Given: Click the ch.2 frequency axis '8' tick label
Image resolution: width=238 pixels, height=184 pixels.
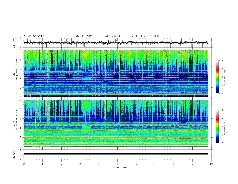Looking at the screenshot, I should tap(21, 109).
